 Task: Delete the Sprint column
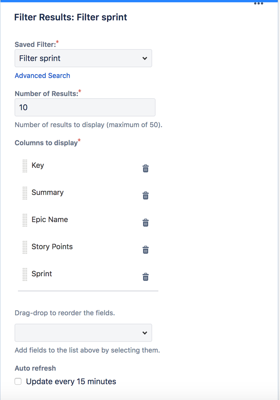click(x=145, y=277)
